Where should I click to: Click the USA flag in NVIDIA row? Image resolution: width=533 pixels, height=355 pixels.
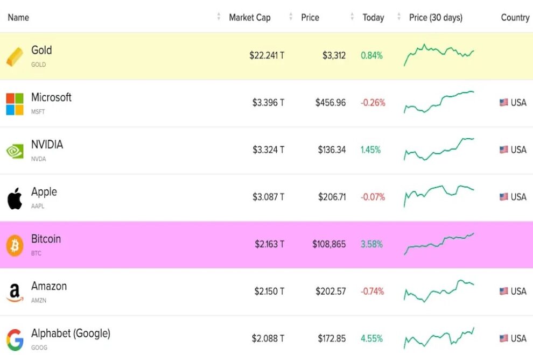point(504,150)
